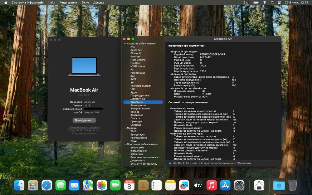
Task: Collapse the Програмне забезпечення section
Action: tap(125, 144)
